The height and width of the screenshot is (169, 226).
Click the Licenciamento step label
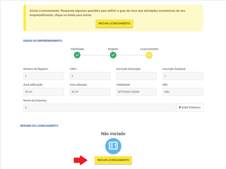tap(149, 49)
